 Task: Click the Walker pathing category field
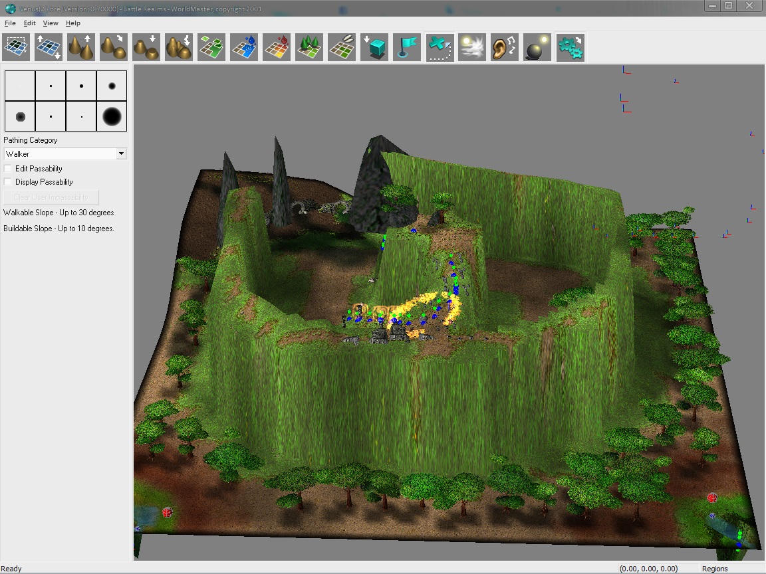click(x=60, y=154)
